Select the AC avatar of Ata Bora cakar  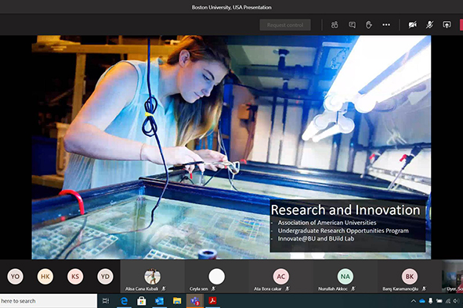tap(280, 277)
